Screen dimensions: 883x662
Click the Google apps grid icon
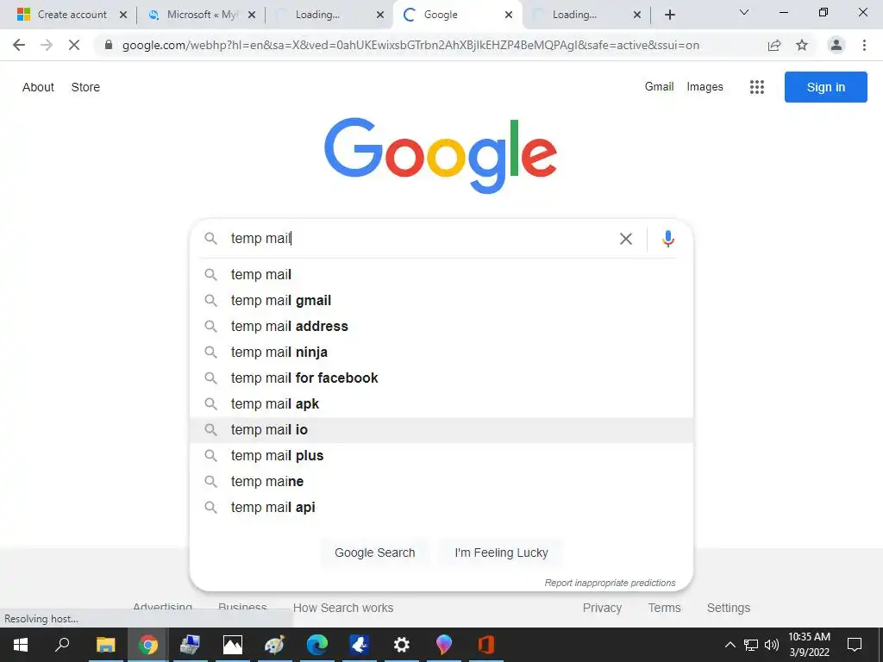coord(757,87)
